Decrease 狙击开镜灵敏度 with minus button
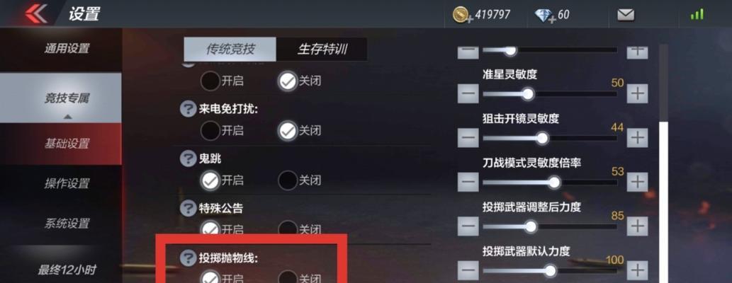Screen dimensions: 732x283 (468, 138)
